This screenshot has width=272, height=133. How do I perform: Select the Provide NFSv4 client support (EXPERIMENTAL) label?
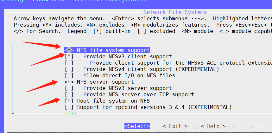coord(151,69)
